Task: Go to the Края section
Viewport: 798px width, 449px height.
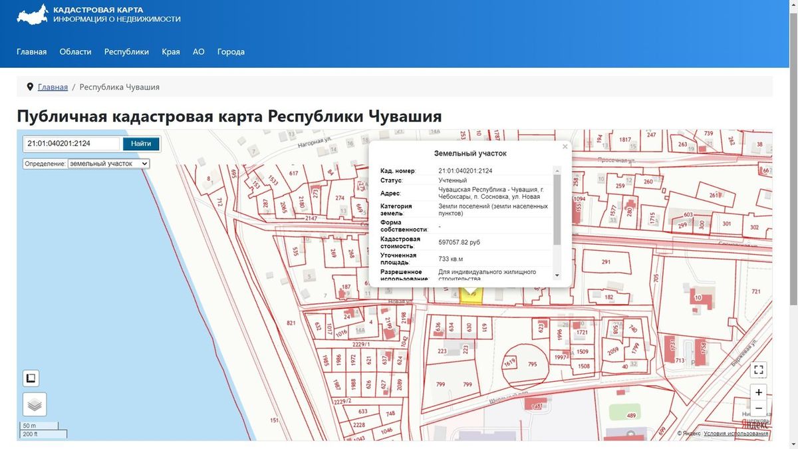Action: (x=171, y=52)
